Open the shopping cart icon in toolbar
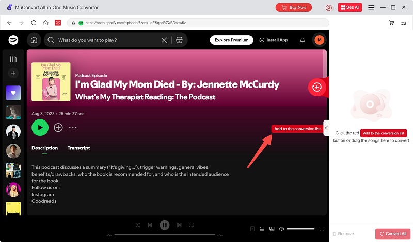The image size is (413, 242). click(391, 23)
